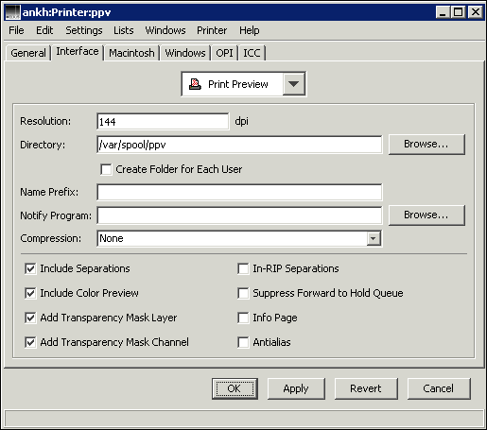Click into the Resolution input field
Image resolution: width=487 pixels, height=430 pixels.
(x=163, y=122)
